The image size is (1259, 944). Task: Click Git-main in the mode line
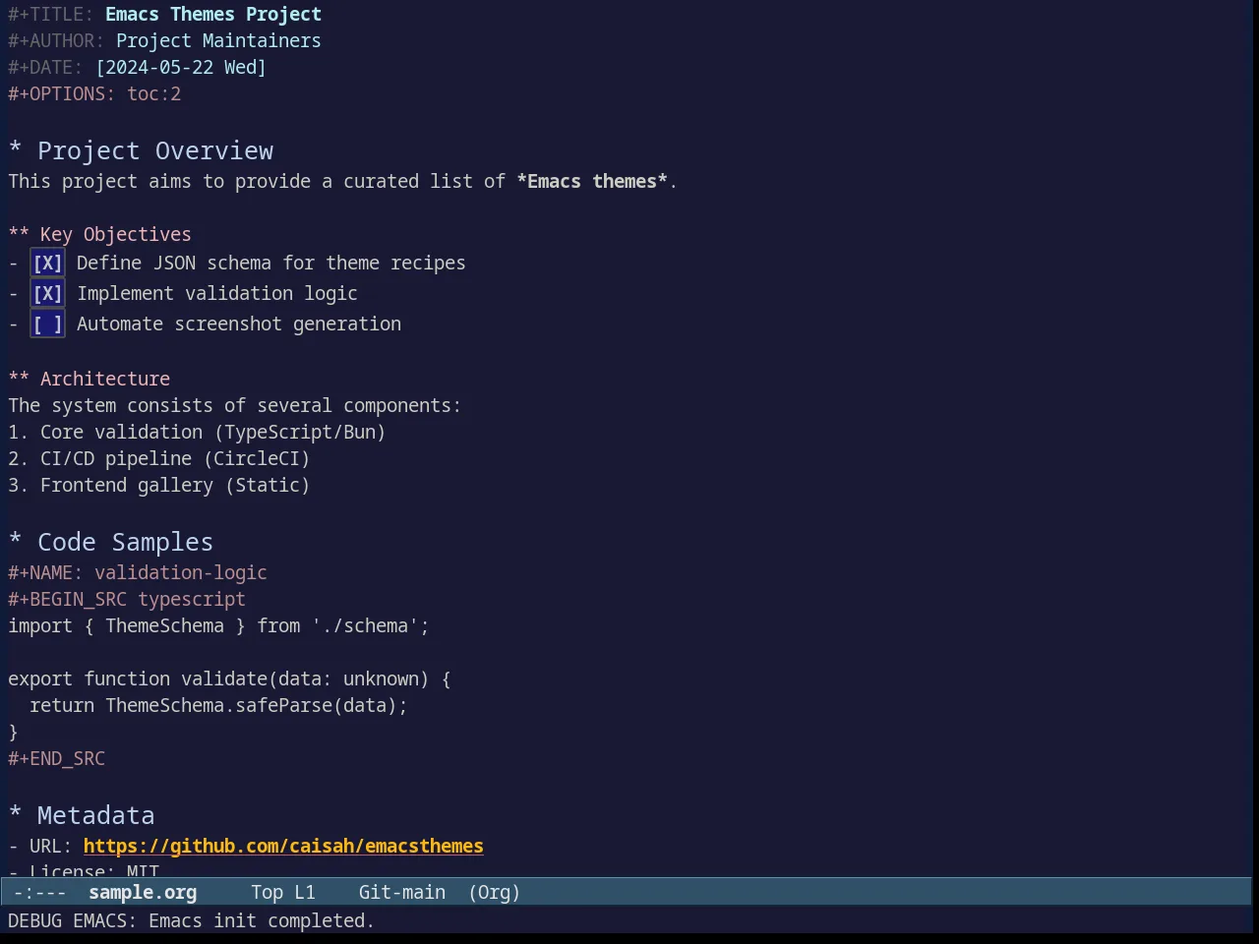click(x=401, y=892)
